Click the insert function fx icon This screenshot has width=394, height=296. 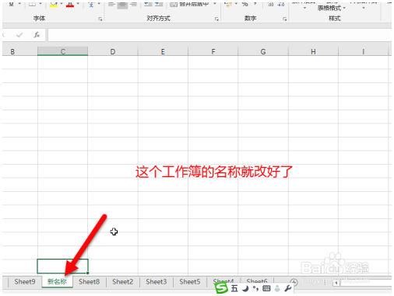click(x=37, y=35)
